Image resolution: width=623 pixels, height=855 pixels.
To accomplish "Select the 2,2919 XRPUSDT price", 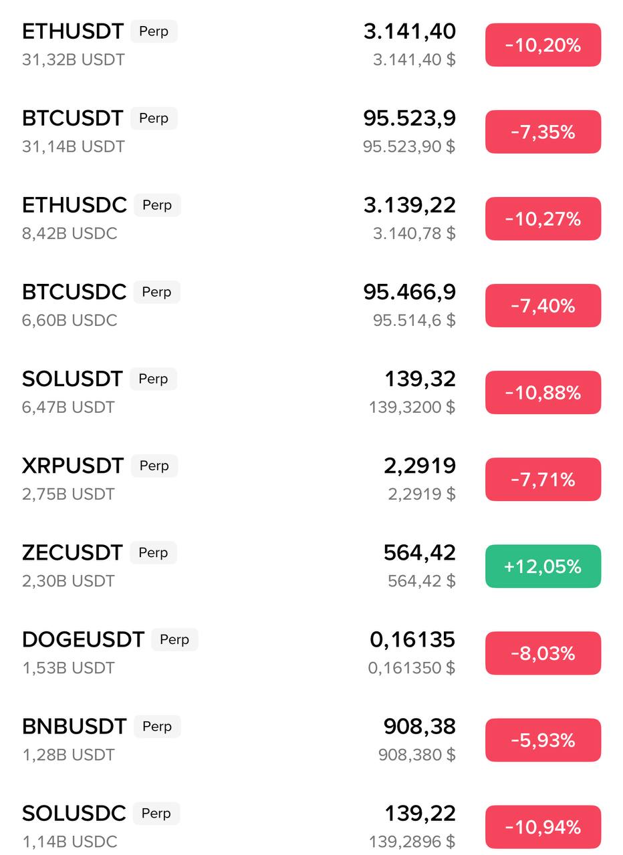I will [420, 466].
